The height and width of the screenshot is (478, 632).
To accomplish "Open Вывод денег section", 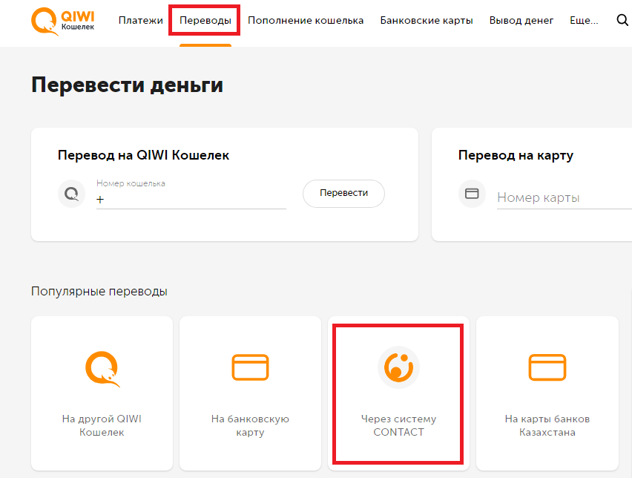I will (521, 20).
